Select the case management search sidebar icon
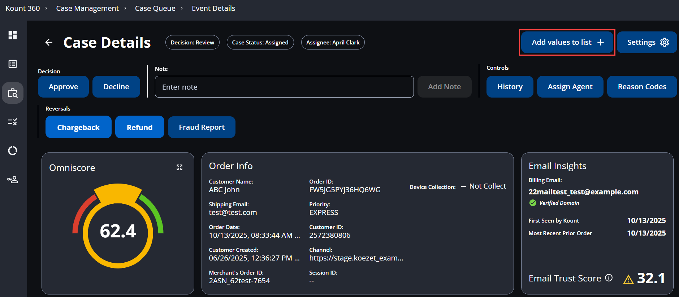Screen dimensions: 679x297 pos(13,93)
